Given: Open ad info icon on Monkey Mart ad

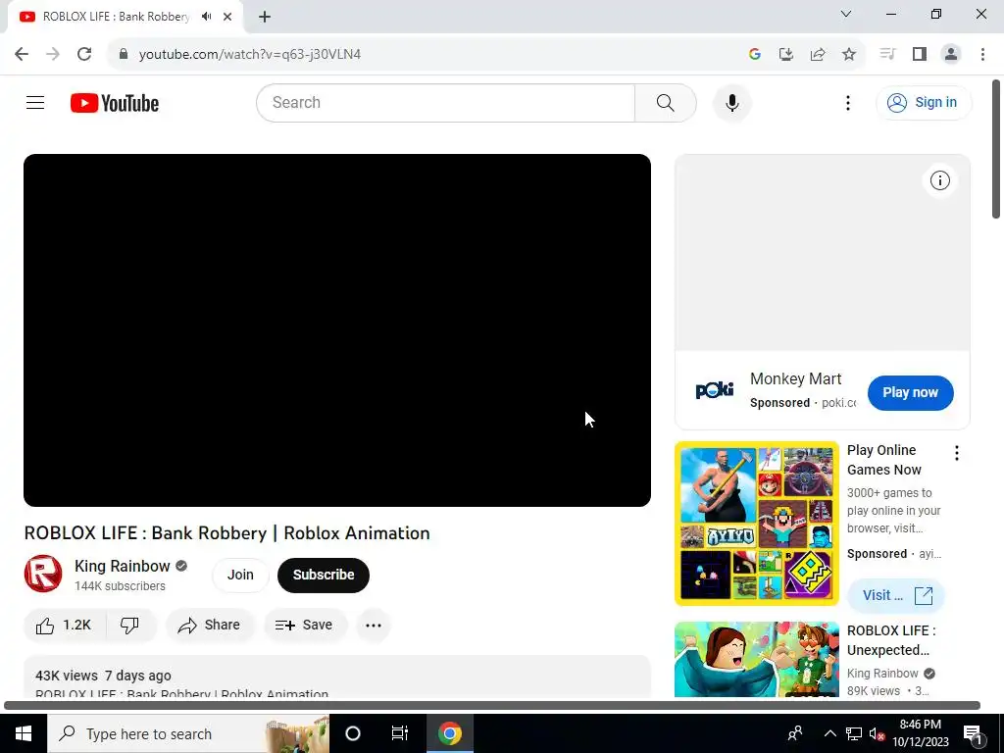Looking at the screenshot, I should click(x=940, y=180).
